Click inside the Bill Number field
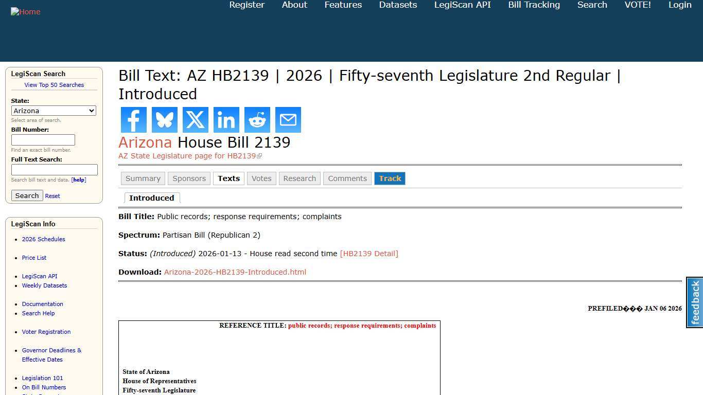 click(43, 139)
